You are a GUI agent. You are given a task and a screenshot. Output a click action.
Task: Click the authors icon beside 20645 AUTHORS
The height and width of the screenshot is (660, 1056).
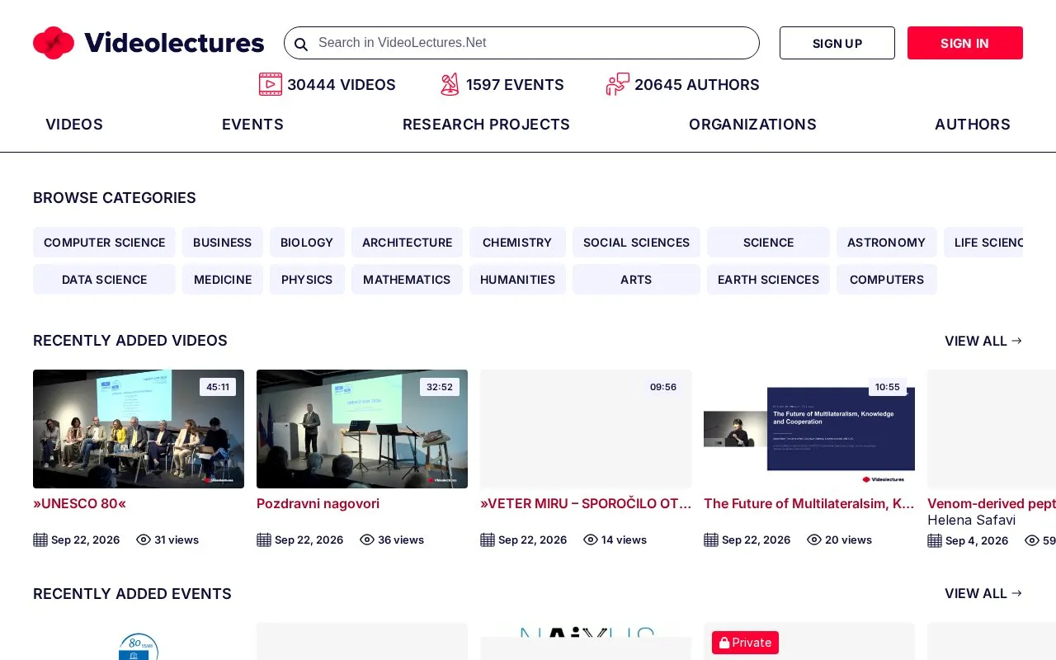coord(618,84)
